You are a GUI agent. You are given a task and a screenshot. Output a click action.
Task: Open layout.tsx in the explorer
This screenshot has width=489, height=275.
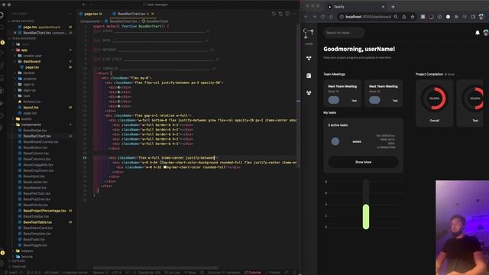click(x=31, y=107)
